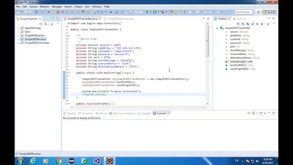Open the Run button dropdown arrow
Viewport: 293px width, 165px height.
158,12
